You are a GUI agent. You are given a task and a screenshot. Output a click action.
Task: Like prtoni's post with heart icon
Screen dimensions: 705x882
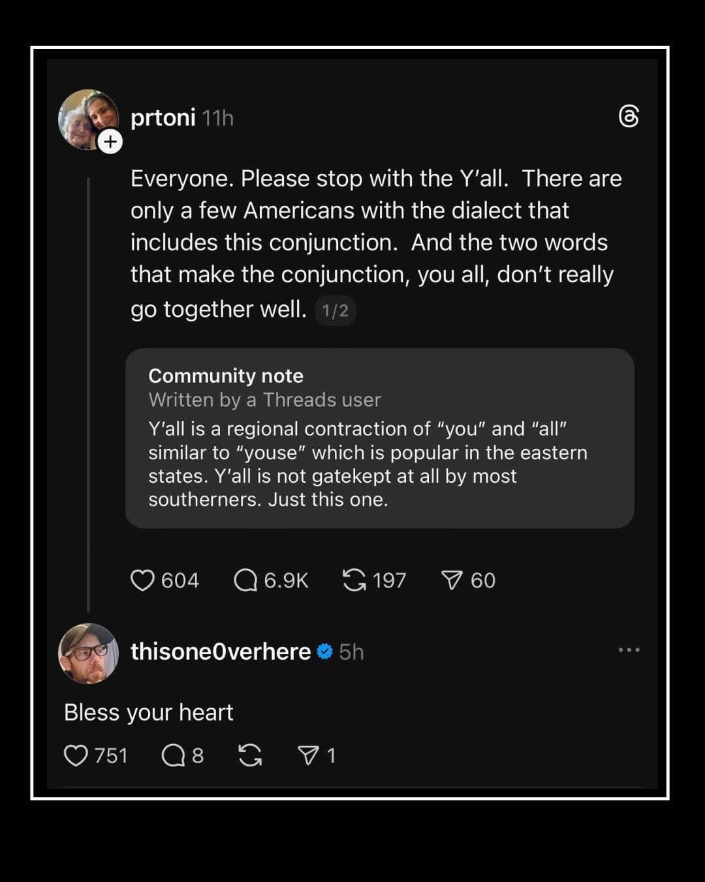pos(142,580)
